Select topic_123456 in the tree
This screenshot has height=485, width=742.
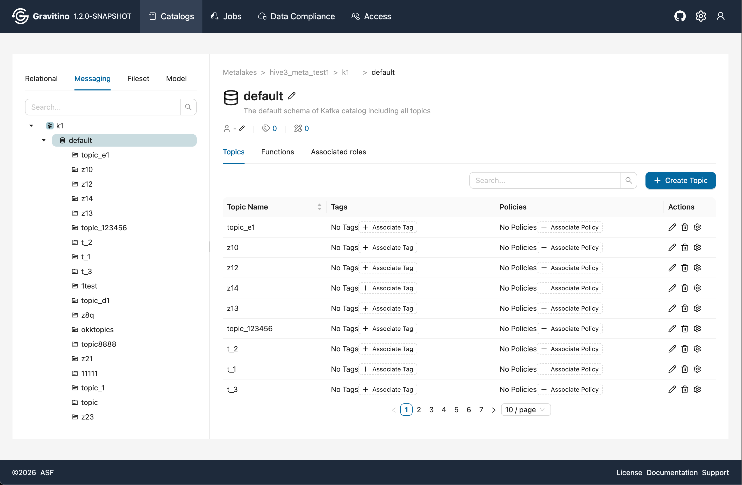pyautogui.click(x=104, y=228)
